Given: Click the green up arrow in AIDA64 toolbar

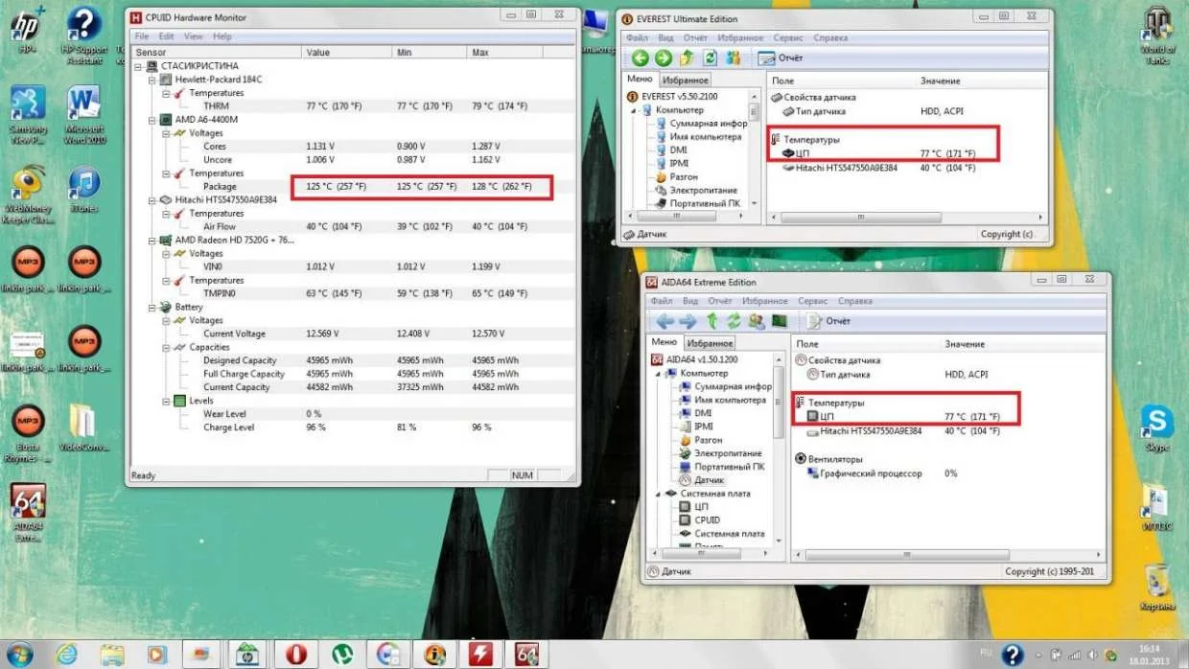Looking at the screenshot, I should tap(711, 321).
